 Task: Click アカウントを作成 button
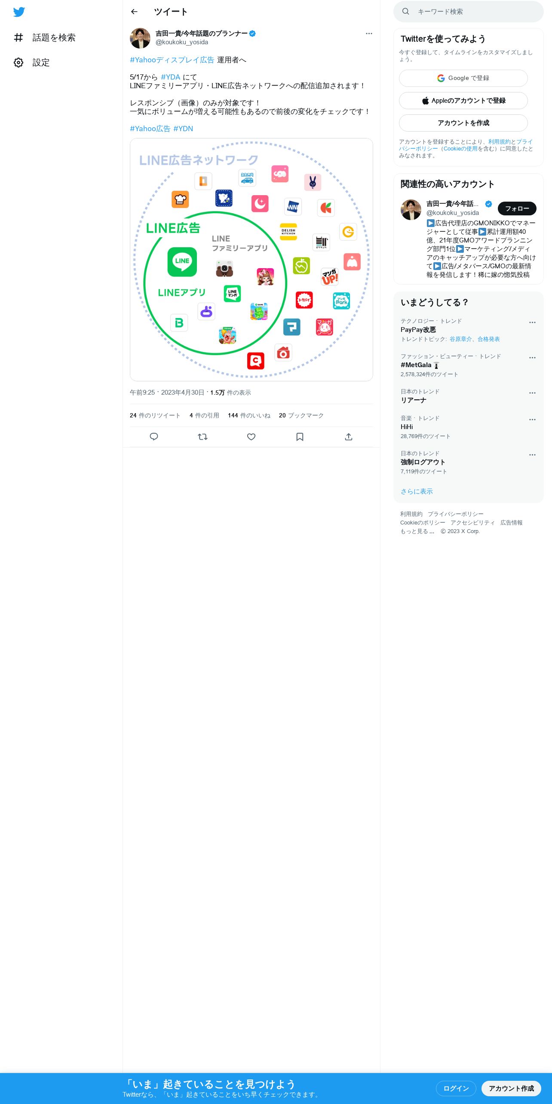463,123
